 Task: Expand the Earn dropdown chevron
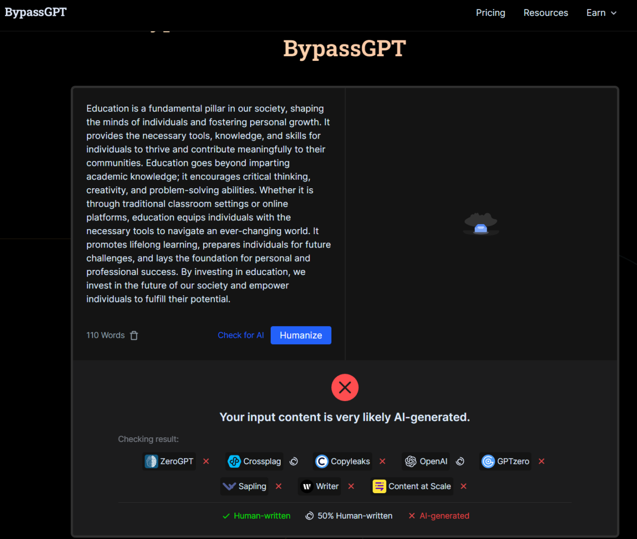click(614, 13)
